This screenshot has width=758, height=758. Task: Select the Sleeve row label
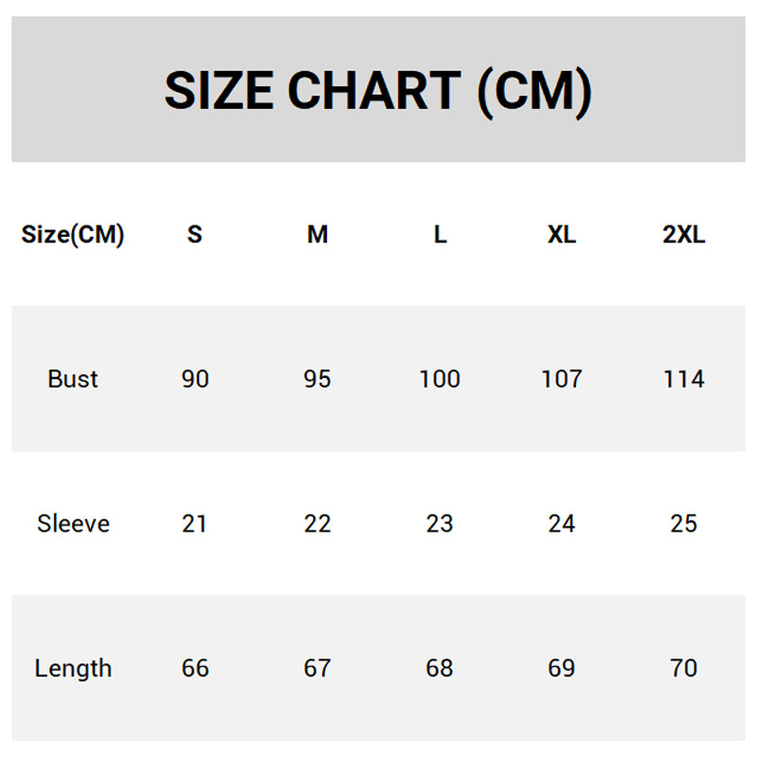73,523
